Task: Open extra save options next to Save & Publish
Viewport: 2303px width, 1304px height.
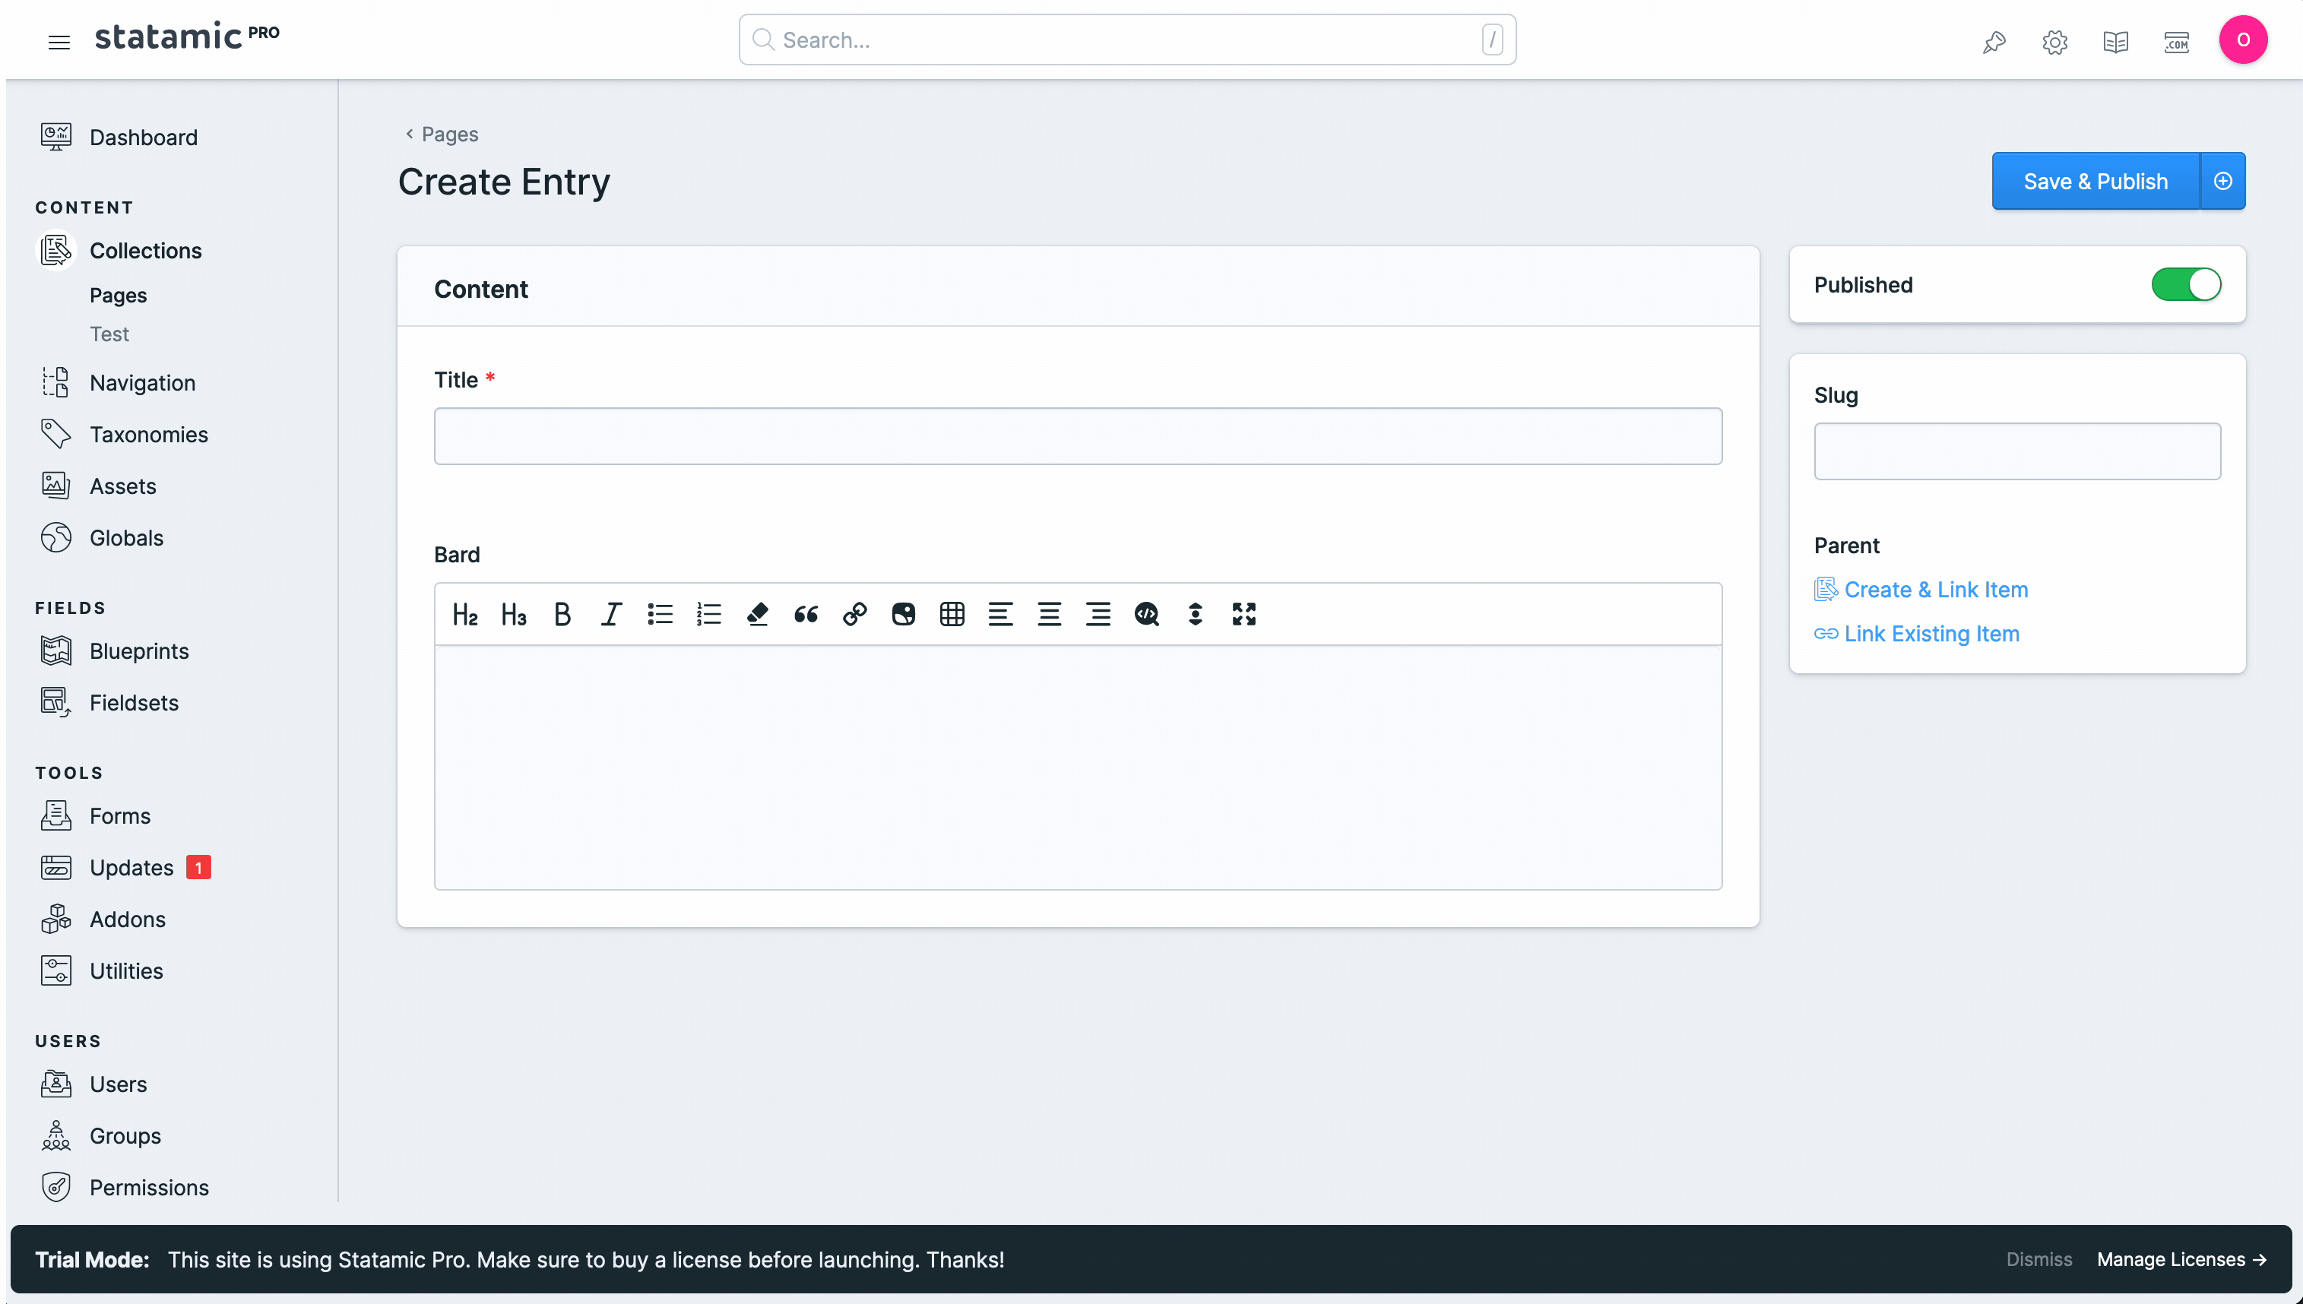Action: 2223,181
